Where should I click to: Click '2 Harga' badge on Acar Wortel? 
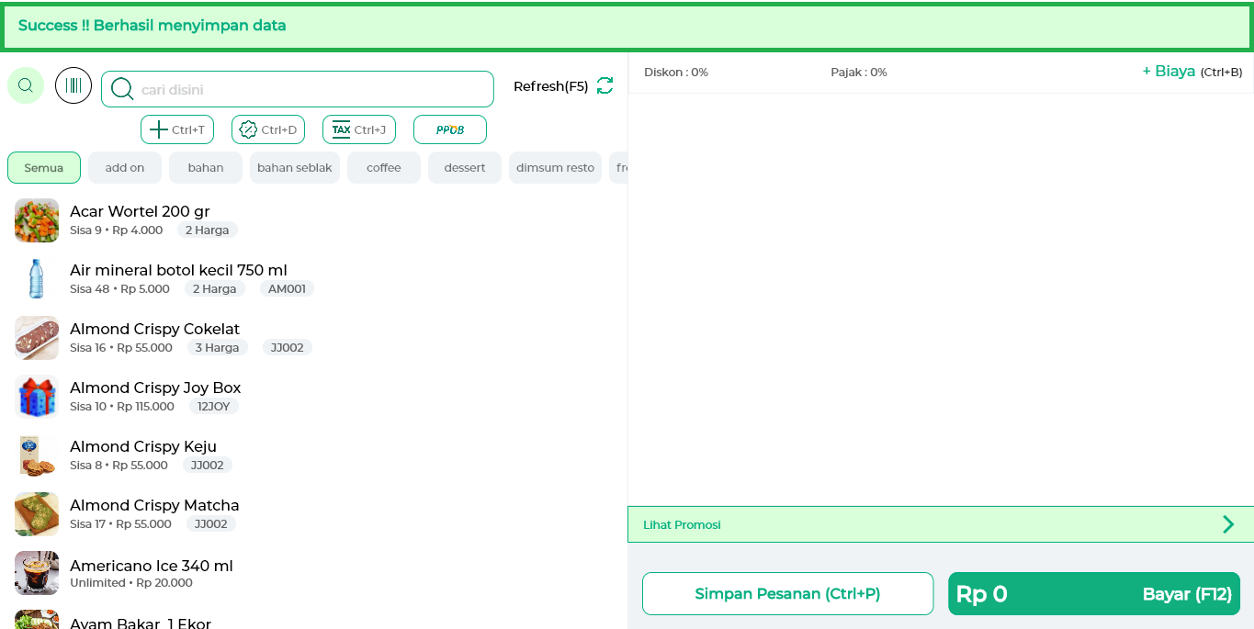pyautogui.click(x=208, y=230)
